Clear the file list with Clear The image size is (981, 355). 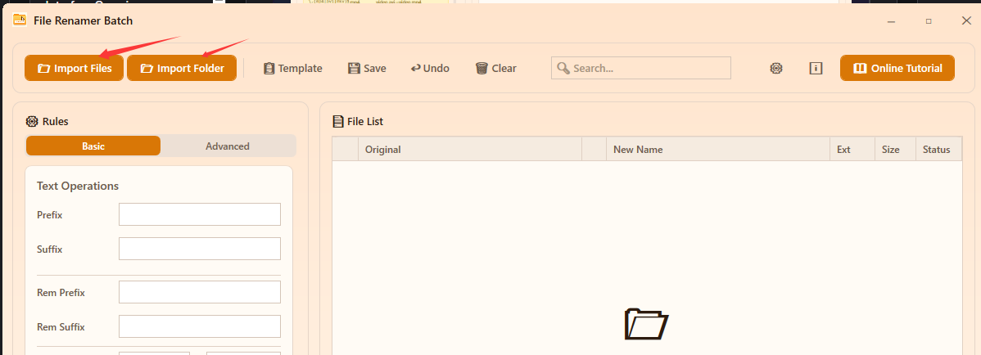(495, 68)
